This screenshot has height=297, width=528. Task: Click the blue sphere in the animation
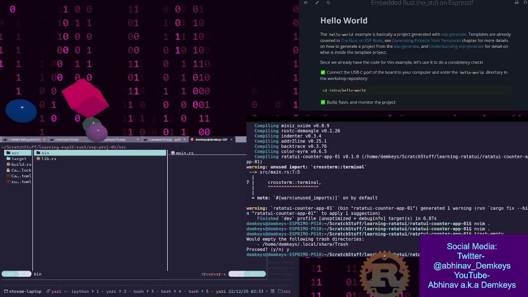(21, 111)
